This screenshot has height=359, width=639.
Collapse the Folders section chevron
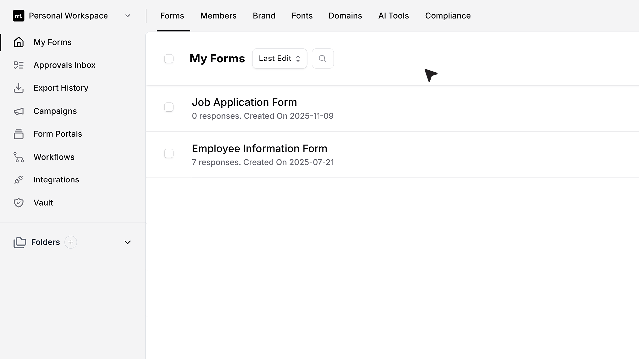[x=128, y=242]
